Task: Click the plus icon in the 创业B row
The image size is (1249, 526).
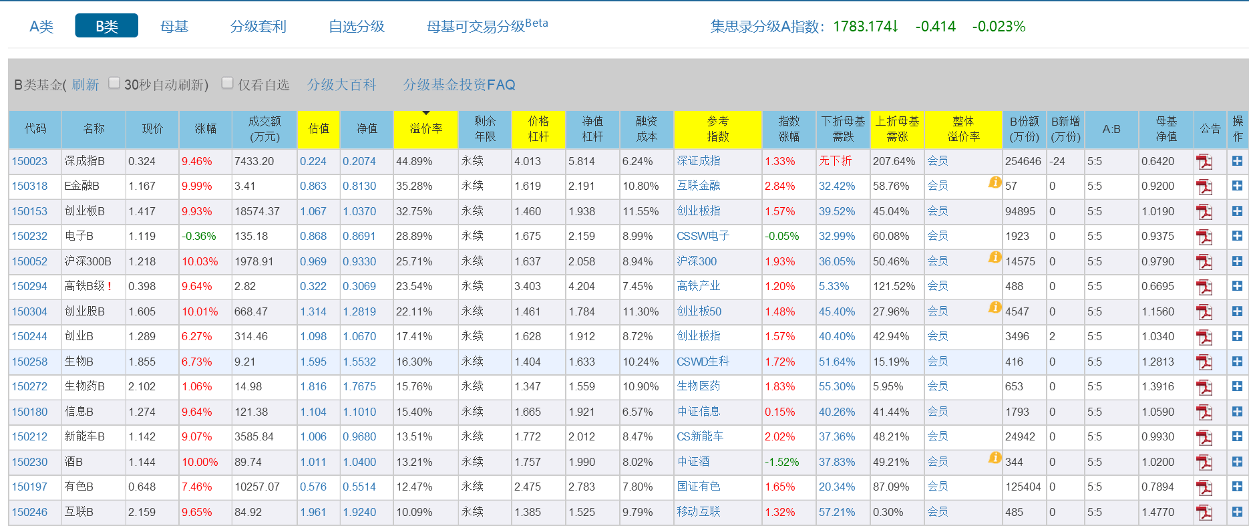Action: tap(1237, 336)
